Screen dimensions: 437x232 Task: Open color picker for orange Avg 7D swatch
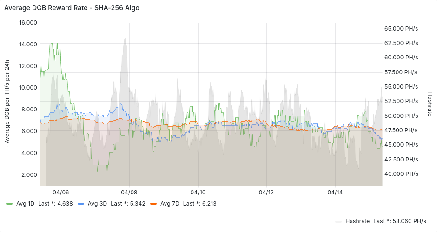pyautogui.click(x=153, y=204)
